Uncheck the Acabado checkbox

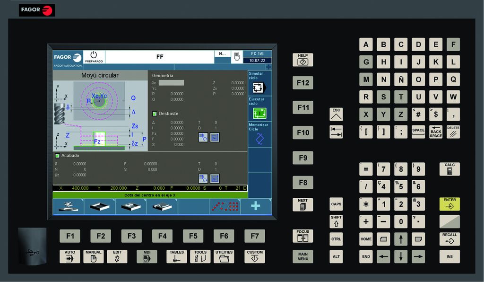click(58, 156)
